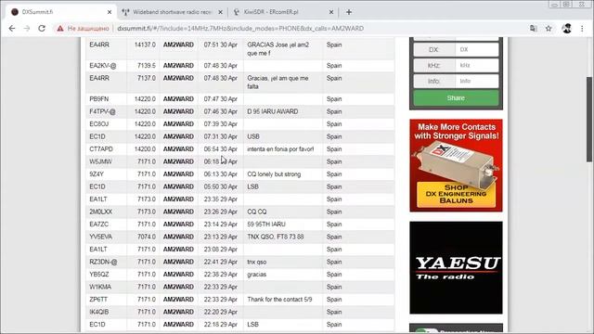594x334 pixels.
Task: Close the DXSummit.fi tab
Action: coord(110,12)
